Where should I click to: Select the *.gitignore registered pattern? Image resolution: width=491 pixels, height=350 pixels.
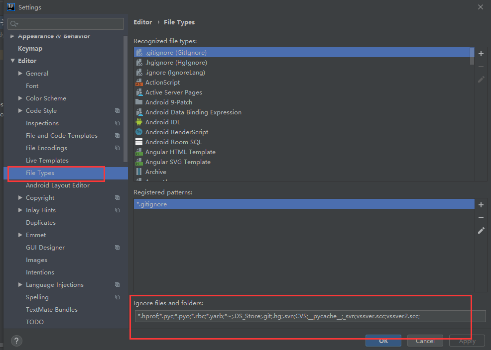coord(304,204)
